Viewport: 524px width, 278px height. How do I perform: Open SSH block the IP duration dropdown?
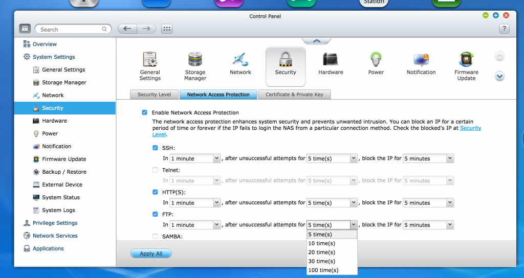[x=428, y=159]
